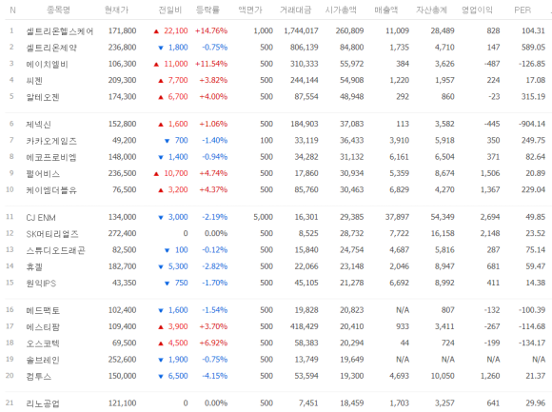Open the 셀트리온제약 stock link
This screenshot has height=412, width=552.
pyautogui.click(x=51, y=48)
